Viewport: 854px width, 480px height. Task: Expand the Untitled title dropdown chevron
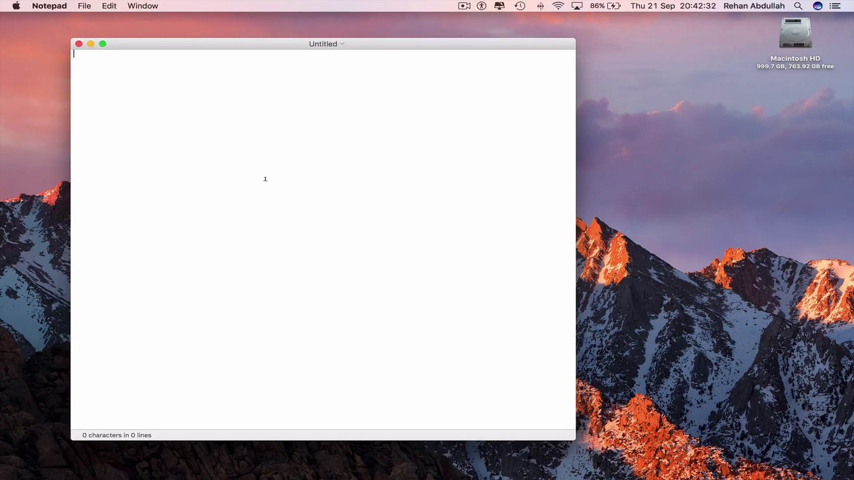tap(342, 44)
